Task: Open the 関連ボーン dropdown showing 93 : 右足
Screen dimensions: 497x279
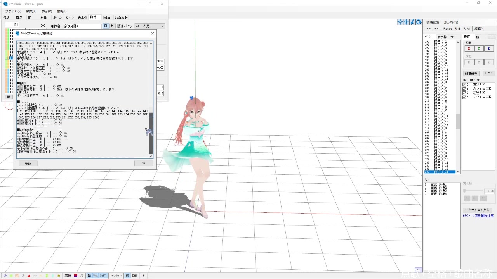Action: [x=149, y=26]
